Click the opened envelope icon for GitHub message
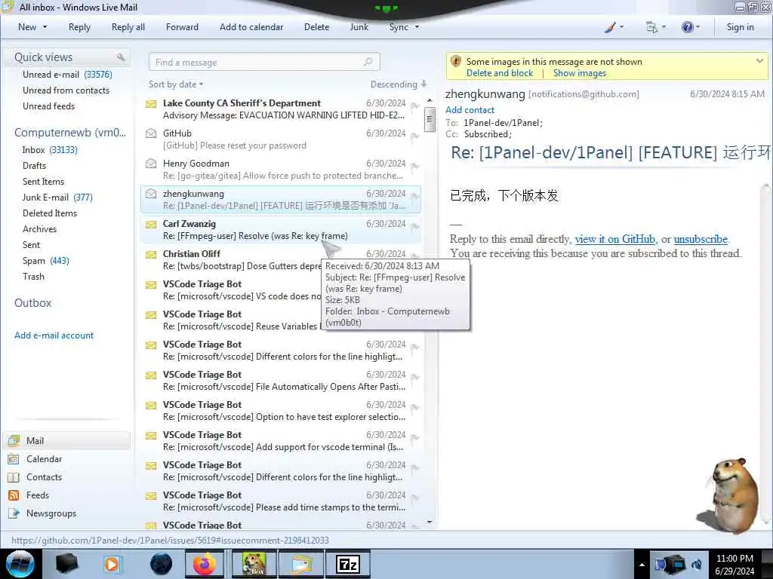The width and height of the screenshot is (773, 579). pos(151,133)
